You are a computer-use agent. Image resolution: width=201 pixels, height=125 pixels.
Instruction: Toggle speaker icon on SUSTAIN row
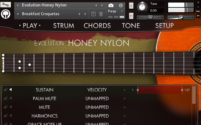[11, 90]
